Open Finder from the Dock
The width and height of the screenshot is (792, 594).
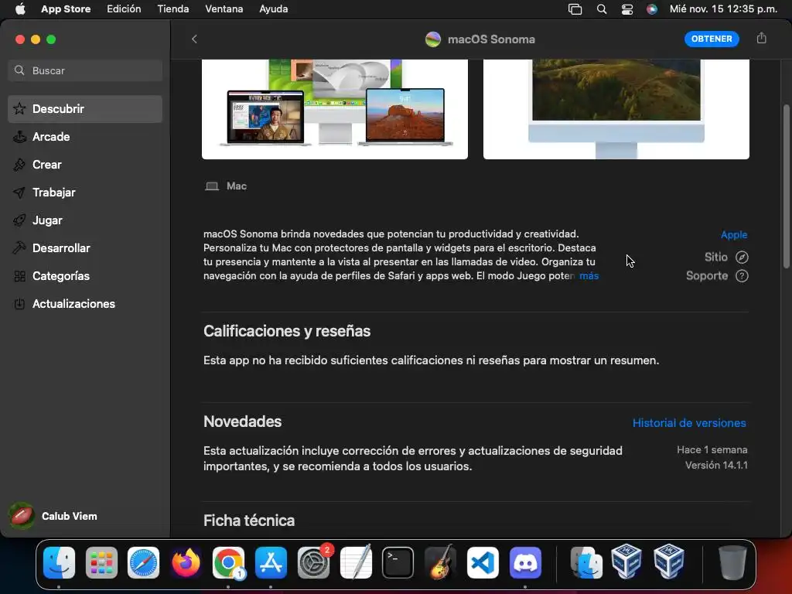click(59, 562)
